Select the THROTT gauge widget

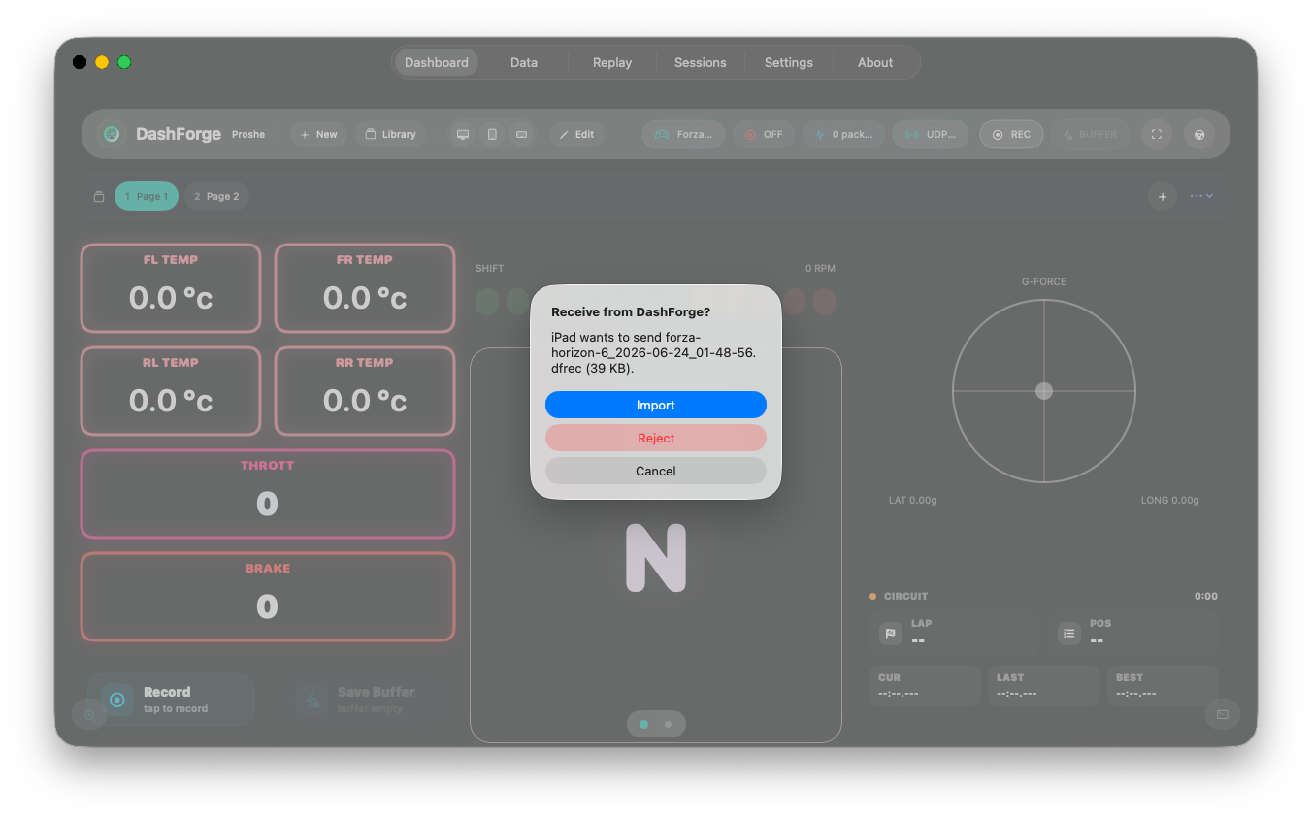pyautogui.click(x=268, y=494)
